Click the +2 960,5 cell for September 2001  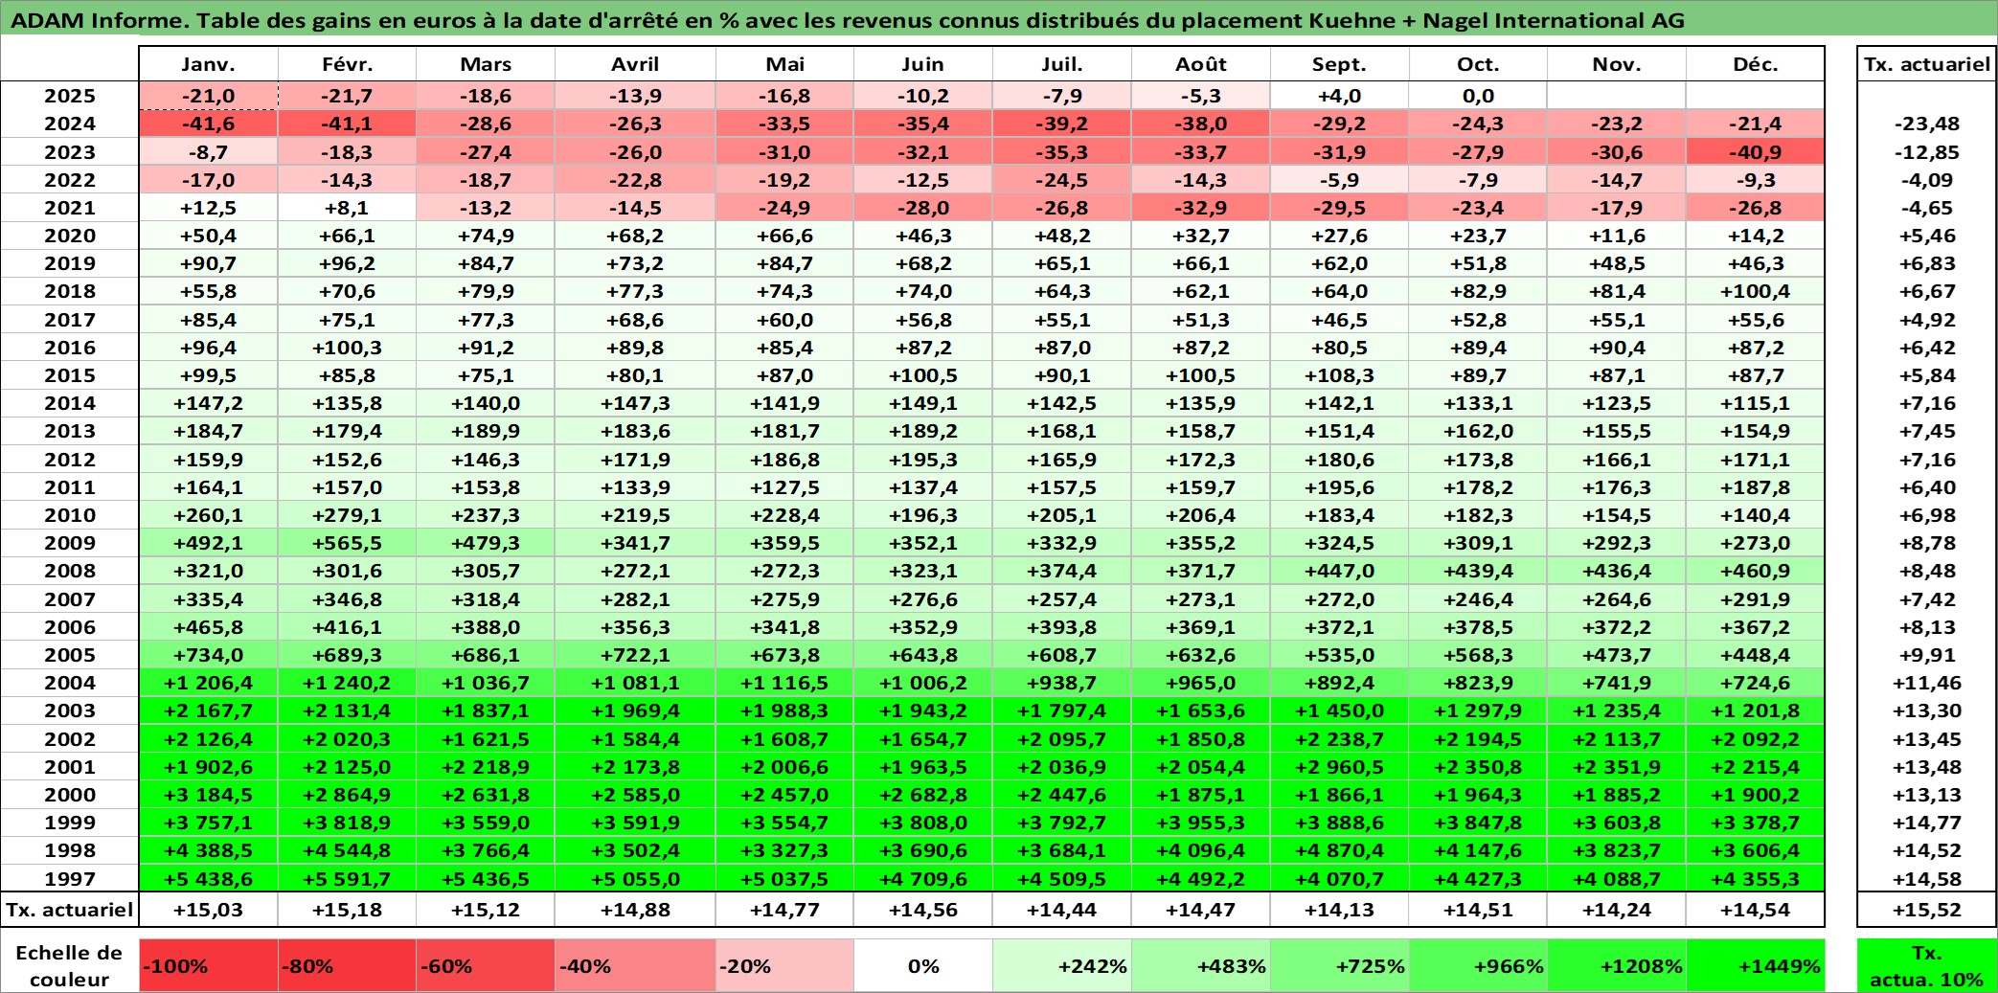[1340, 767]
